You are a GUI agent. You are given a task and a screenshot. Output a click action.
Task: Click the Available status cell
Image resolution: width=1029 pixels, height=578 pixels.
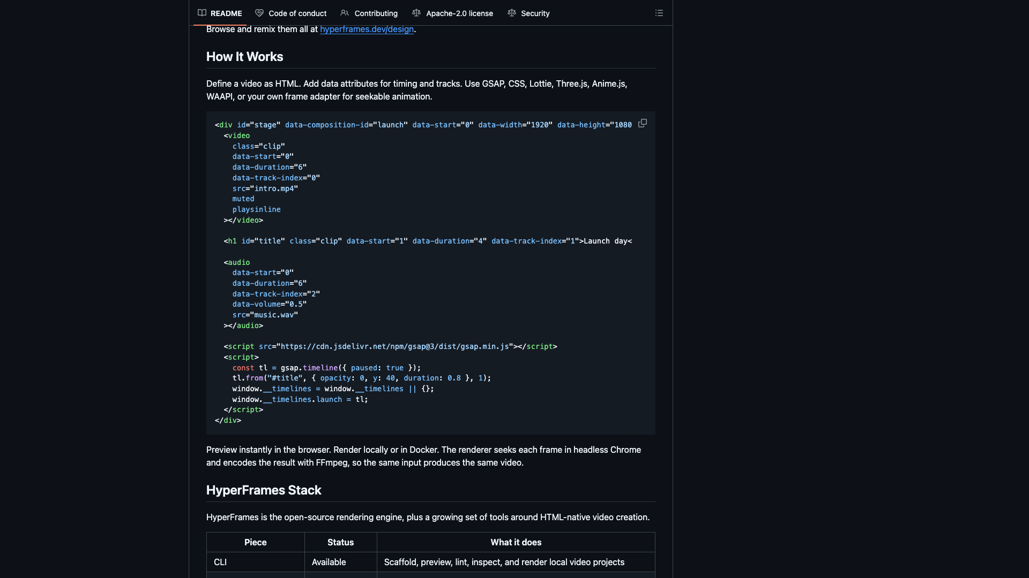341,562
